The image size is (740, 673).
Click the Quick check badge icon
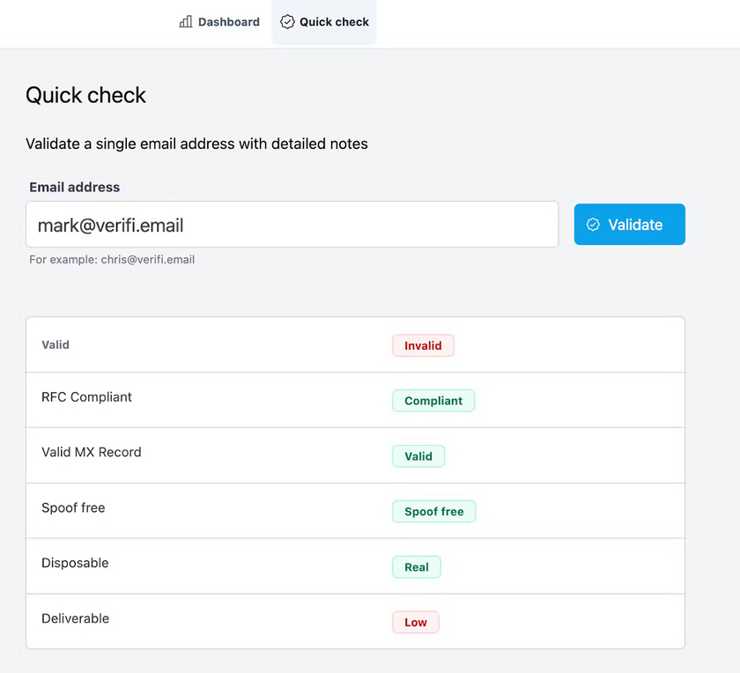tap(287, 22)
